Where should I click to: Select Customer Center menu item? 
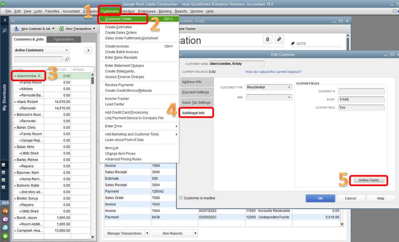[x=139, y=19]
